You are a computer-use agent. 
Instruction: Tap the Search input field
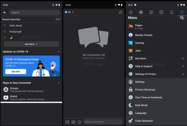[x=35, y=12]
